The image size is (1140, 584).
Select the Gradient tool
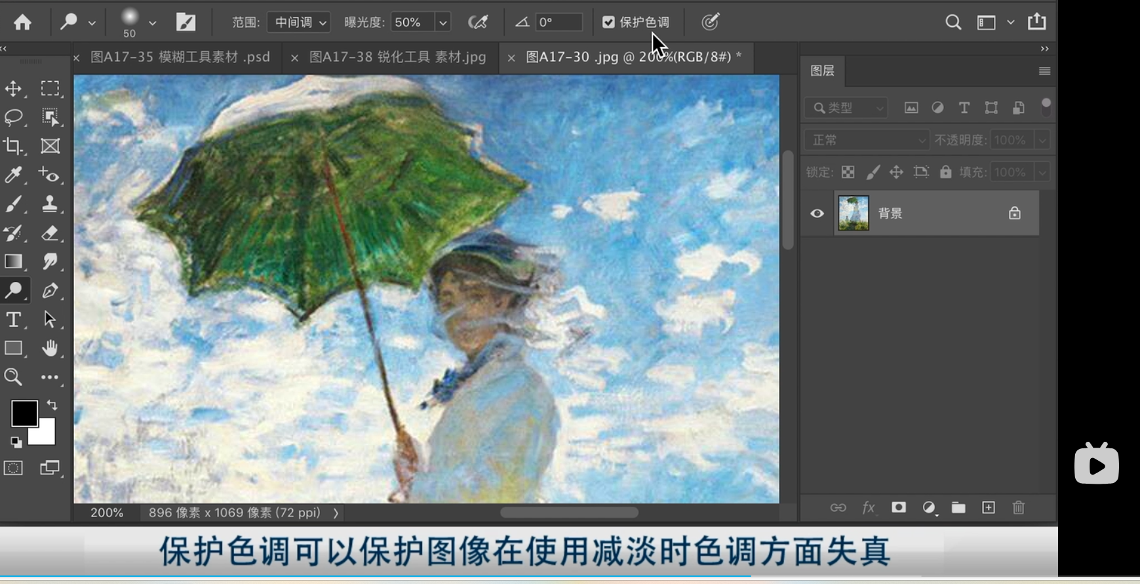[13, 262]
